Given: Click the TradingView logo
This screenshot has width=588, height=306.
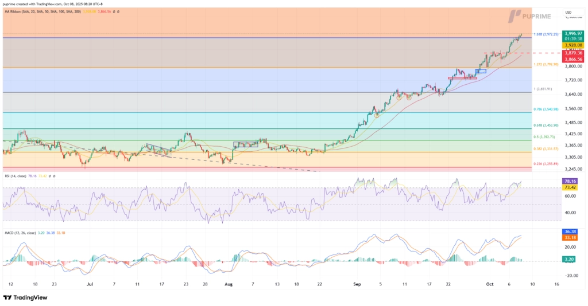Looking at the screenshot, I should [25, 297].
